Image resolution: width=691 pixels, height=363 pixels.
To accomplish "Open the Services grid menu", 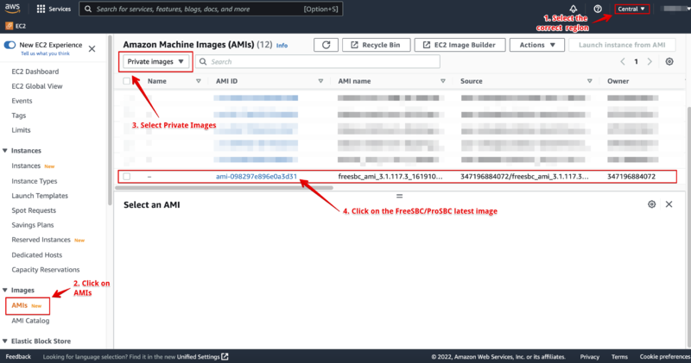I will click(x=41, y=9).
